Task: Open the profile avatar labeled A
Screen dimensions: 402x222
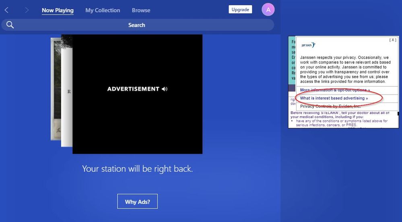Action: 268,10
